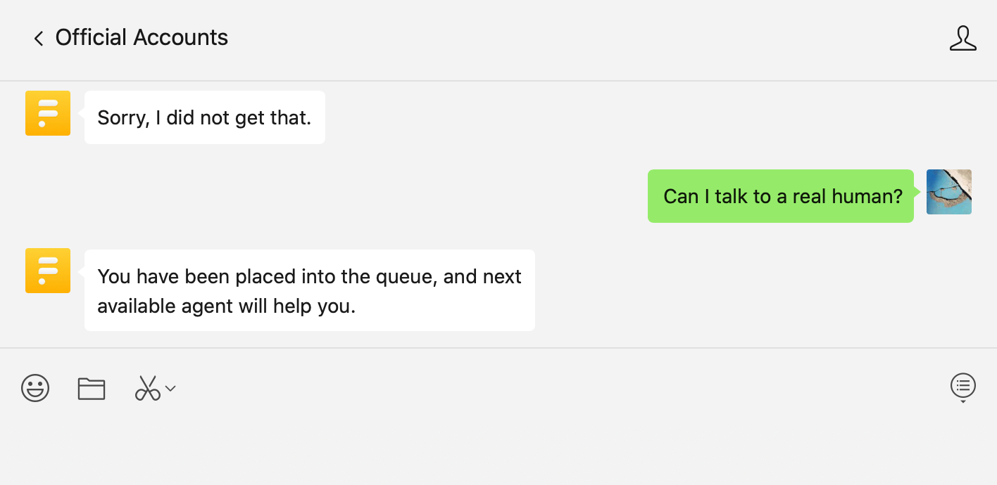The height and width of the screenshot is (485, 997).
Task: Open the emoji sticker picker
Action: 35,388
